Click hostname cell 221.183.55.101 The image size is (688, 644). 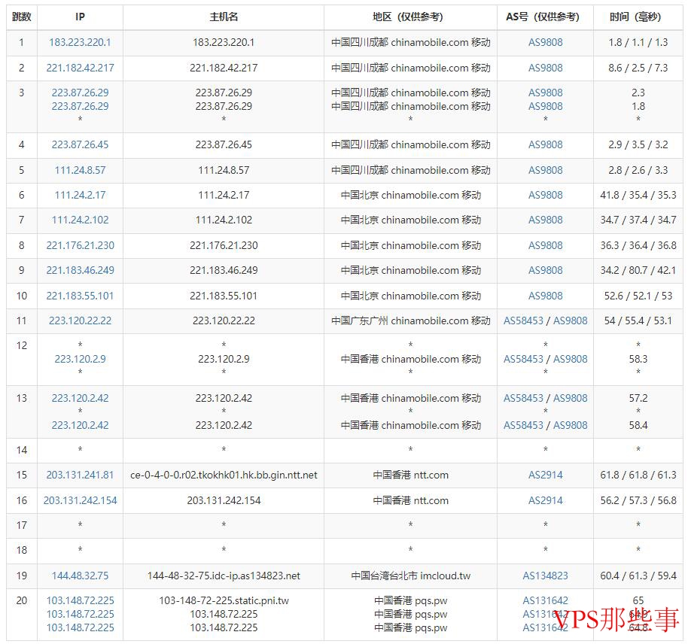click(x=224, y=296)
